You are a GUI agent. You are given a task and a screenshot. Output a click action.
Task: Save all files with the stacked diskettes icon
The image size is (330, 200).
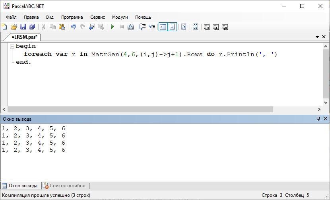pos(32,27)
